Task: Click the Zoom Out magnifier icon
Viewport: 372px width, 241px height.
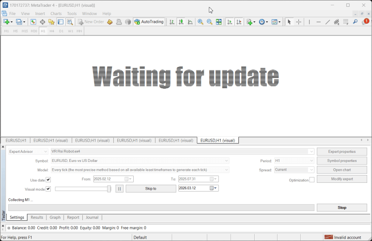Action: tap(209, 22)
